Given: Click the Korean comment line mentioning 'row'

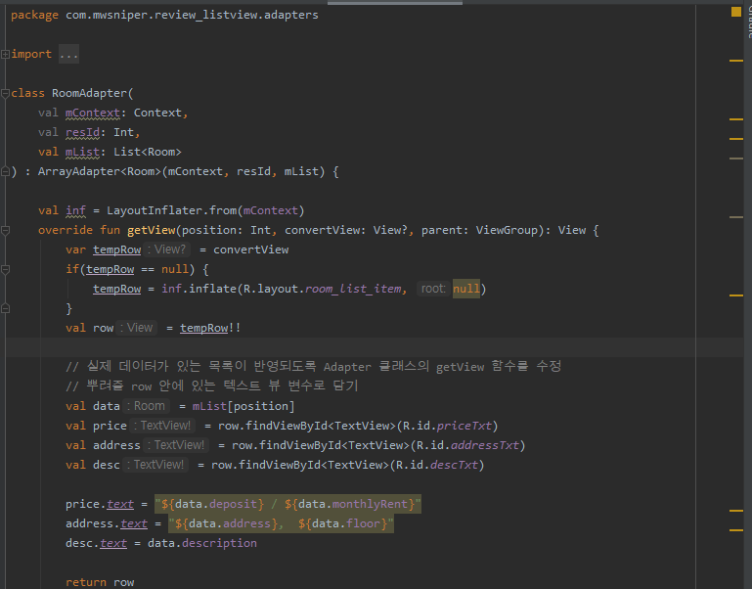Looking at the screenshot, I should tap(212, 385).
